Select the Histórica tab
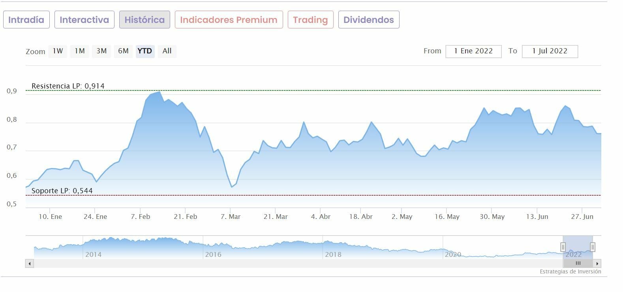This screenshot has width=623, height=292. pos(144,20)
